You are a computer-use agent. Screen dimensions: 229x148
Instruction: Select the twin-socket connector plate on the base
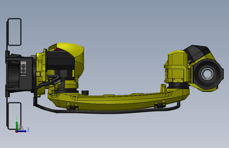(x=23, y=68)
